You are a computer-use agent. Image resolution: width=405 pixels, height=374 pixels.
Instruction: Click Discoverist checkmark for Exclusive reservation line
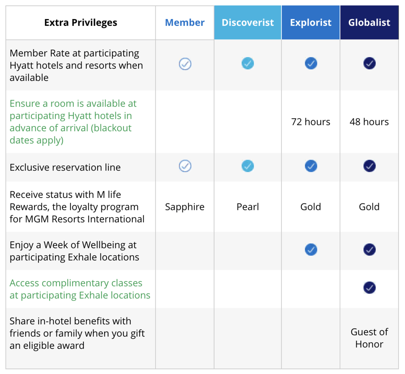[247, 166]
